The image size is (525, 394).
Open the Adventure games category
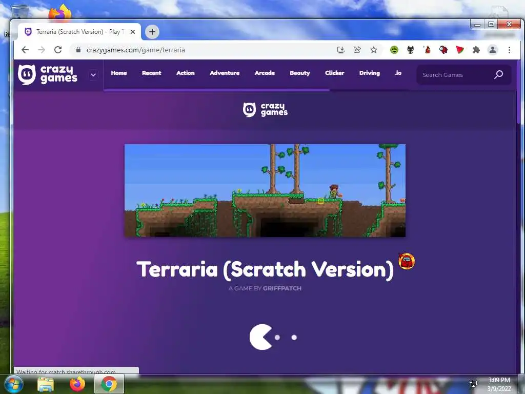[x=225, y=73]
